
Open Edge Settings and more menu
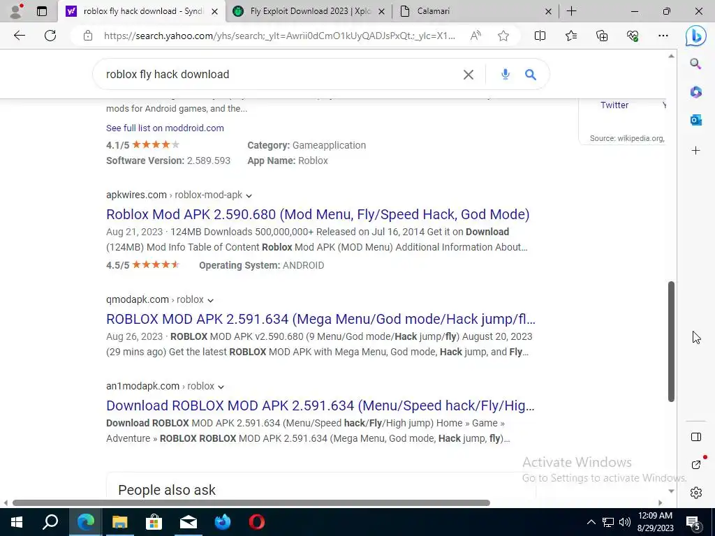click(x=663, y=36)
